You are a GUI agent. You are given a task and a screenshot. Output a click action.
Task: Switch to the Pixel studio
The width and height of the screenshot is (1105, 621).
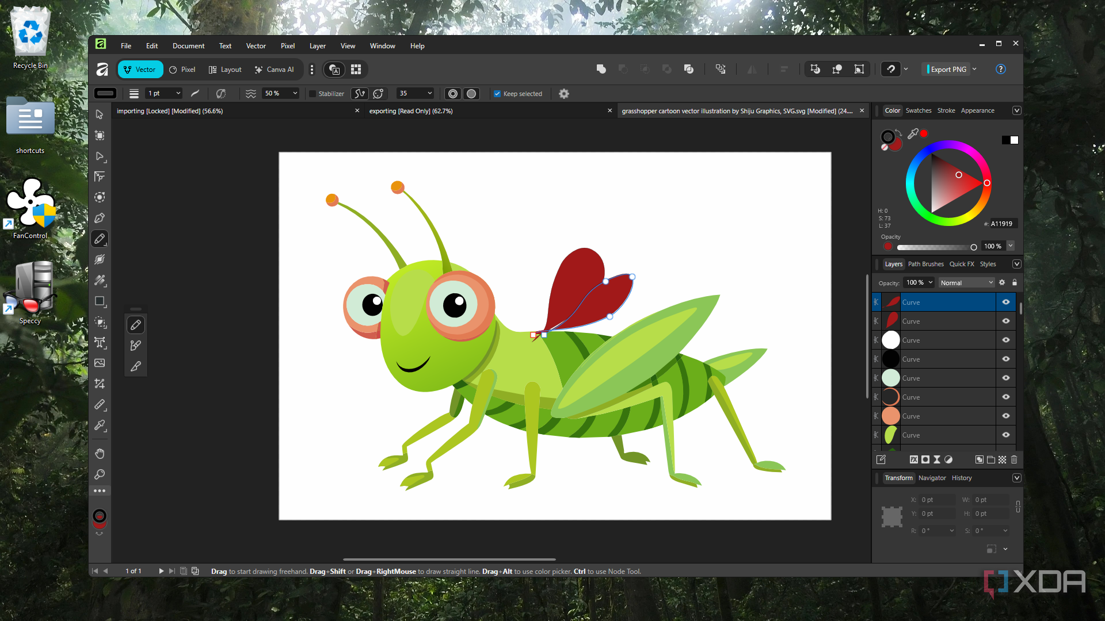182,70
